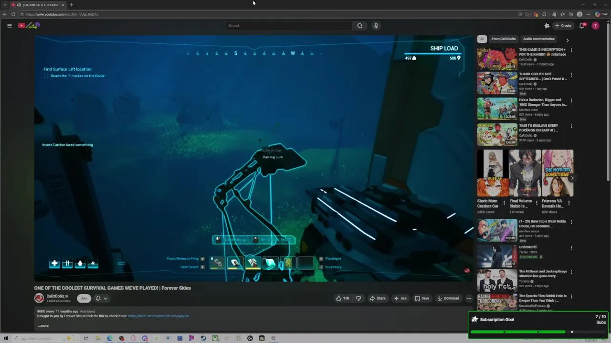Open the CaRtOoNz channel avatar
The height and width of the screenshot is (343, 611).
pyautogui.click(x=39, y=298)
